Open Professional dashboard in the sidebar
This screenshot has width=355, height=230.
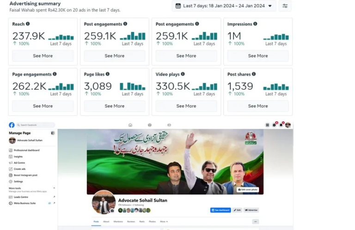point(26,150)
